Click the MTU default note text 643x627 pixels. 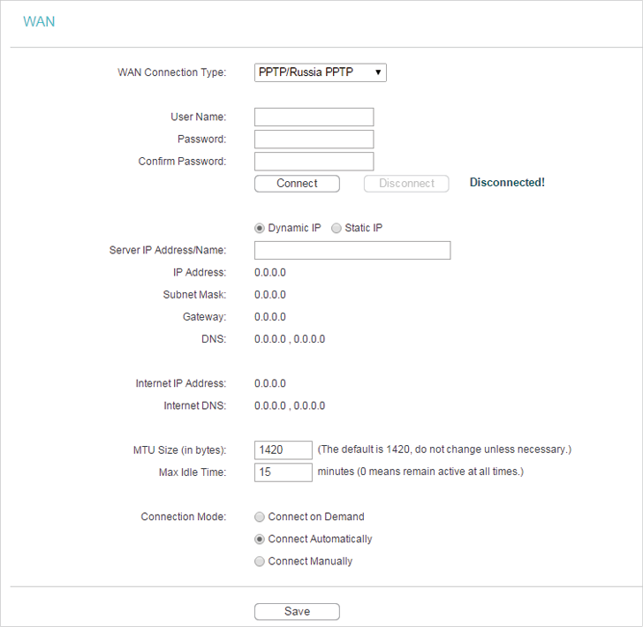(x=444, y=449)
